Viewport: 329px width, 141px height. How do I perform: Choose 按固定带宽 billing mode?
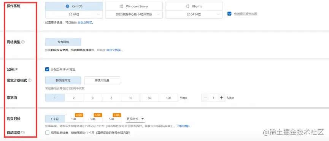[63, 80]
